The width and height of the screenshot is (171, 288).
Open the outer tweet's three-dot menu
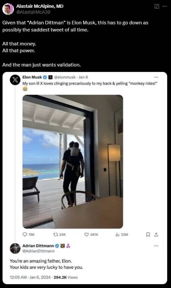click(x=165, y=6)
